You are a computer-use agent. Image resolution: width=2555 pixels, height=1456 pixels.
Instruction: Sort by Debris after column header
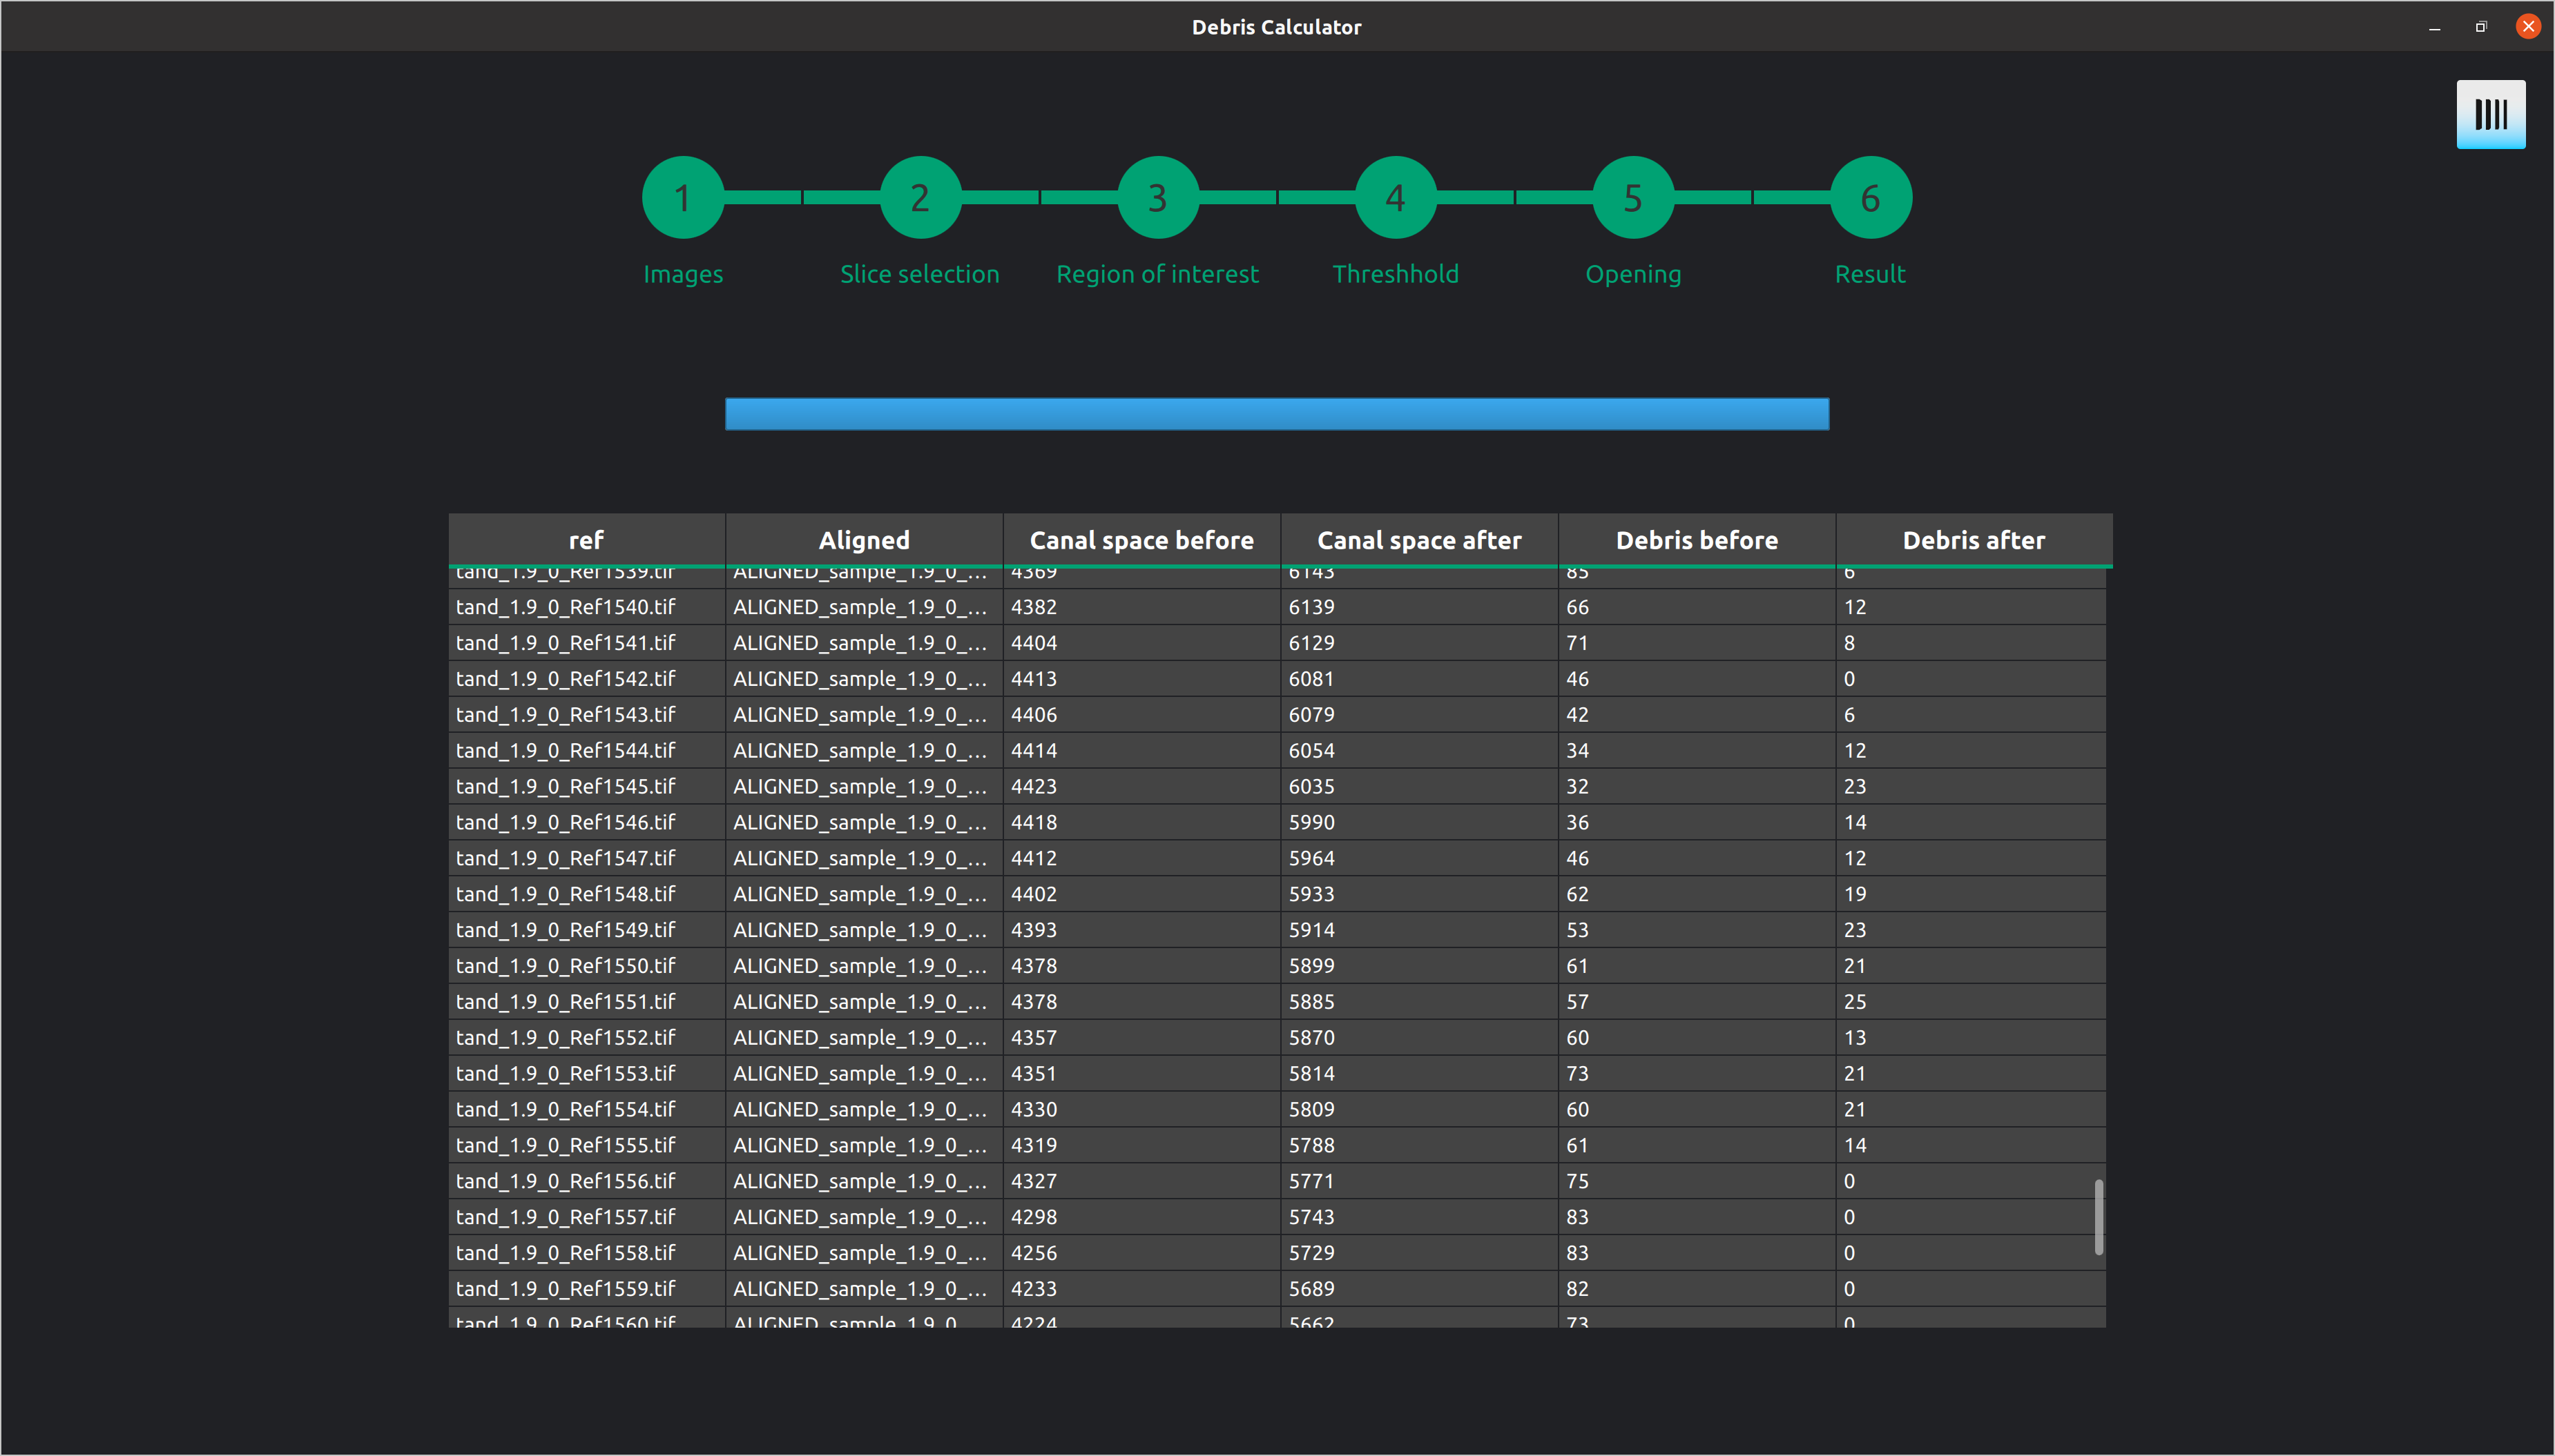[1973, 540]
